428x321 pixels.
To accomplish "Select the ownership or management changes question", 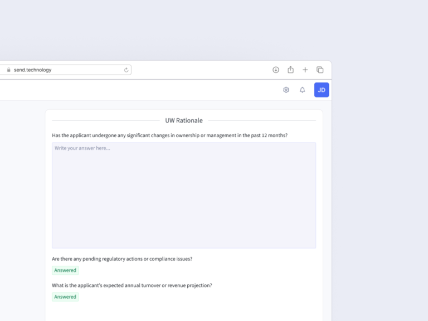I will (169, 135).
